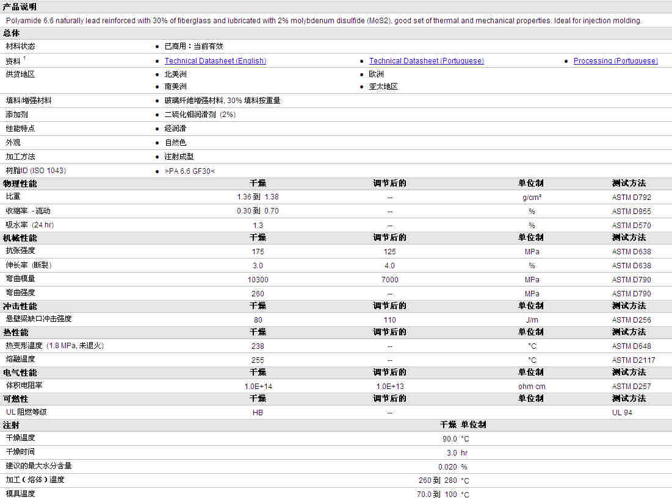Image resolution: width=672 pixels, height=500 pixels.
Task: Click the 北美洲 supply region entry
Action: pos(176,74)
